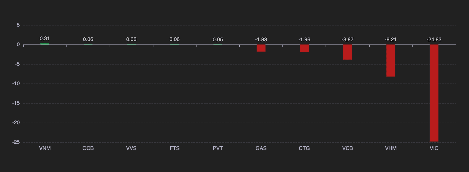Click the -1.96 value label
Image resolution: width=469 pixels, height=172 pixels.
point(304,39)
